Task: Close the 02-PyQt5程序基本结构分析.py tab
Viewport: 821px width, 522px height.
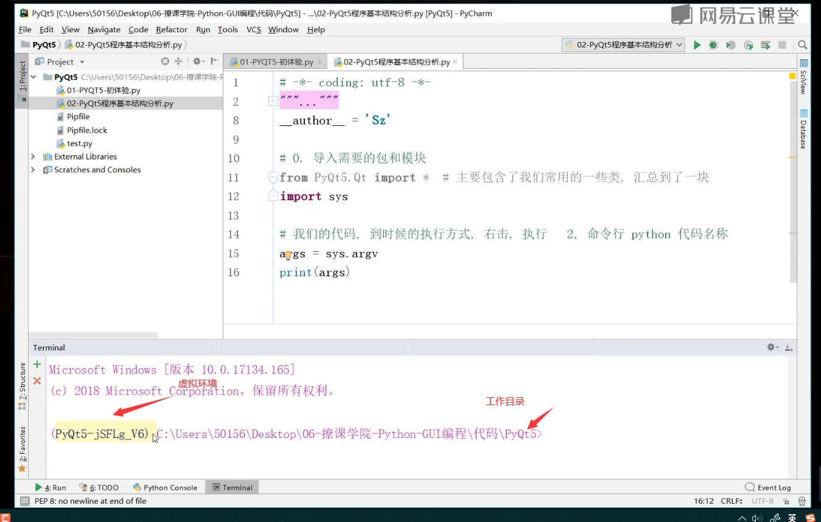Action: pyautogui.click(x=456, y=62)
